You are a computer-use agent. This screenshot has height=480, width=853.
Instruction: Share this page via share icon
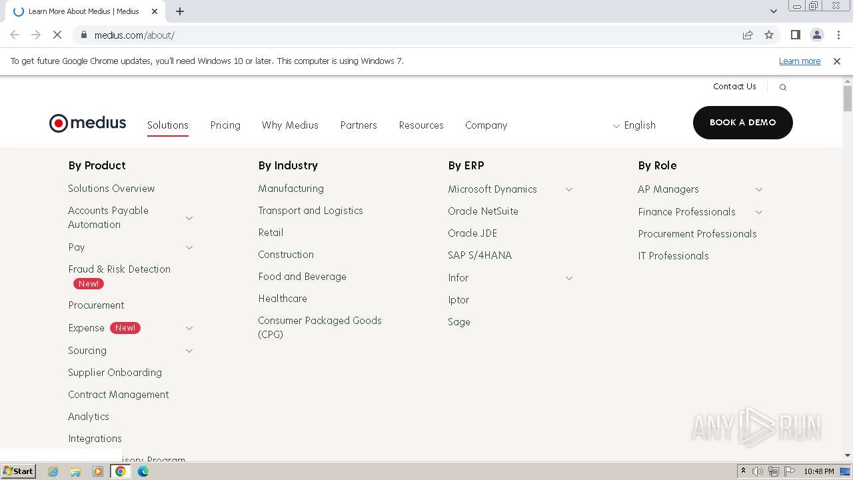748,35
